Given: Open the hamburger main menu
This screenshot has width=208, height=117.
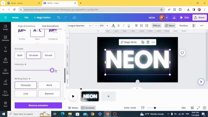Looking at the screenshot, I should pos(6,18).
